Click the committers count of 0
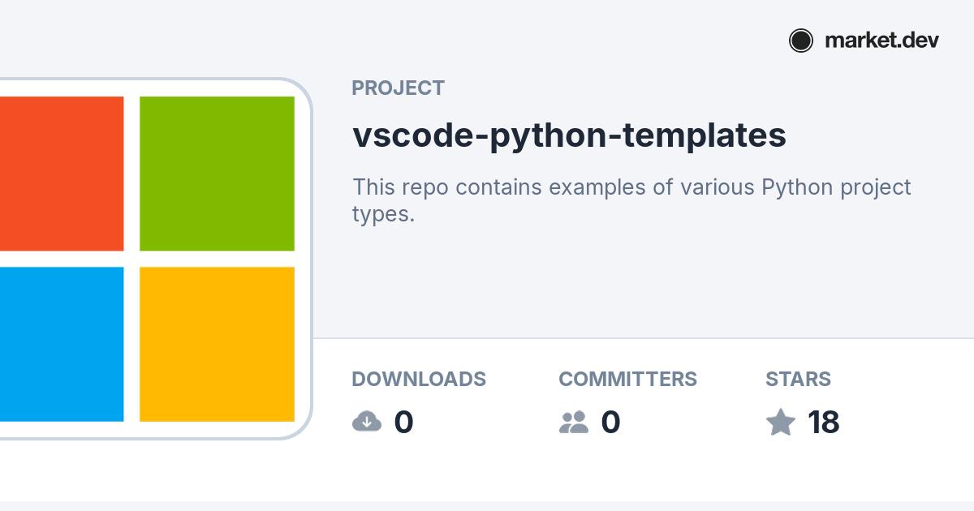The height and width of the screenshot is (511, 974). click(x=610, y=423)
